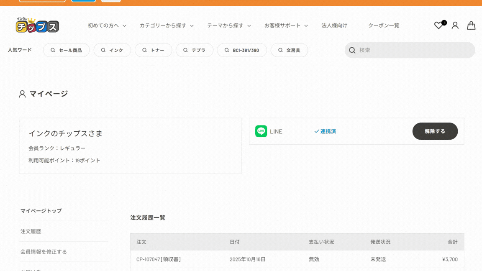The image size is (482, 271).
Task: Select the セール商品 popular keyword chip
Action: point(66,50)
